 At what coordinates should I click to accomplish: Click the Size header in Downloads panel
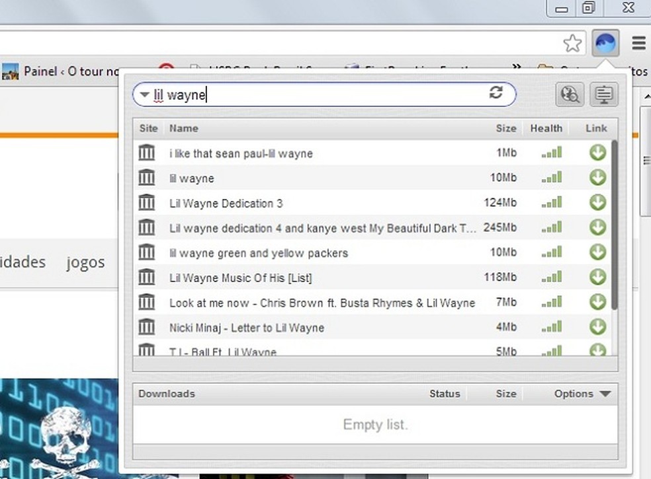506,394
